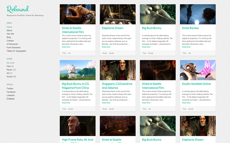Open Tables & Typography page
This screenshot has width=230, height=143.
pos(16,51)
